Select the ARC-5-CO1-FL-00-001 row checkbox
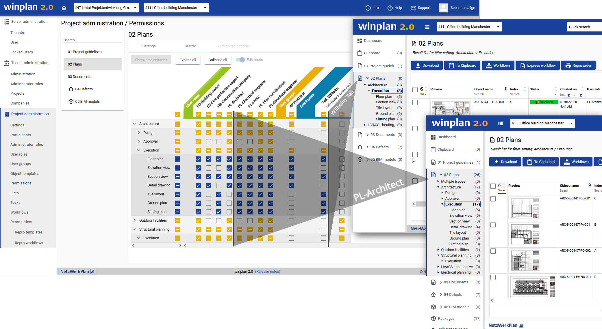602x329 pixels. click(x=415, y=102)
